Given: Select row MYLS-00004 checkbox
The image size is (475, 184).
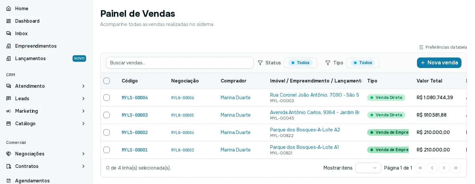Looking at the screenshot, I should (107, 98).
